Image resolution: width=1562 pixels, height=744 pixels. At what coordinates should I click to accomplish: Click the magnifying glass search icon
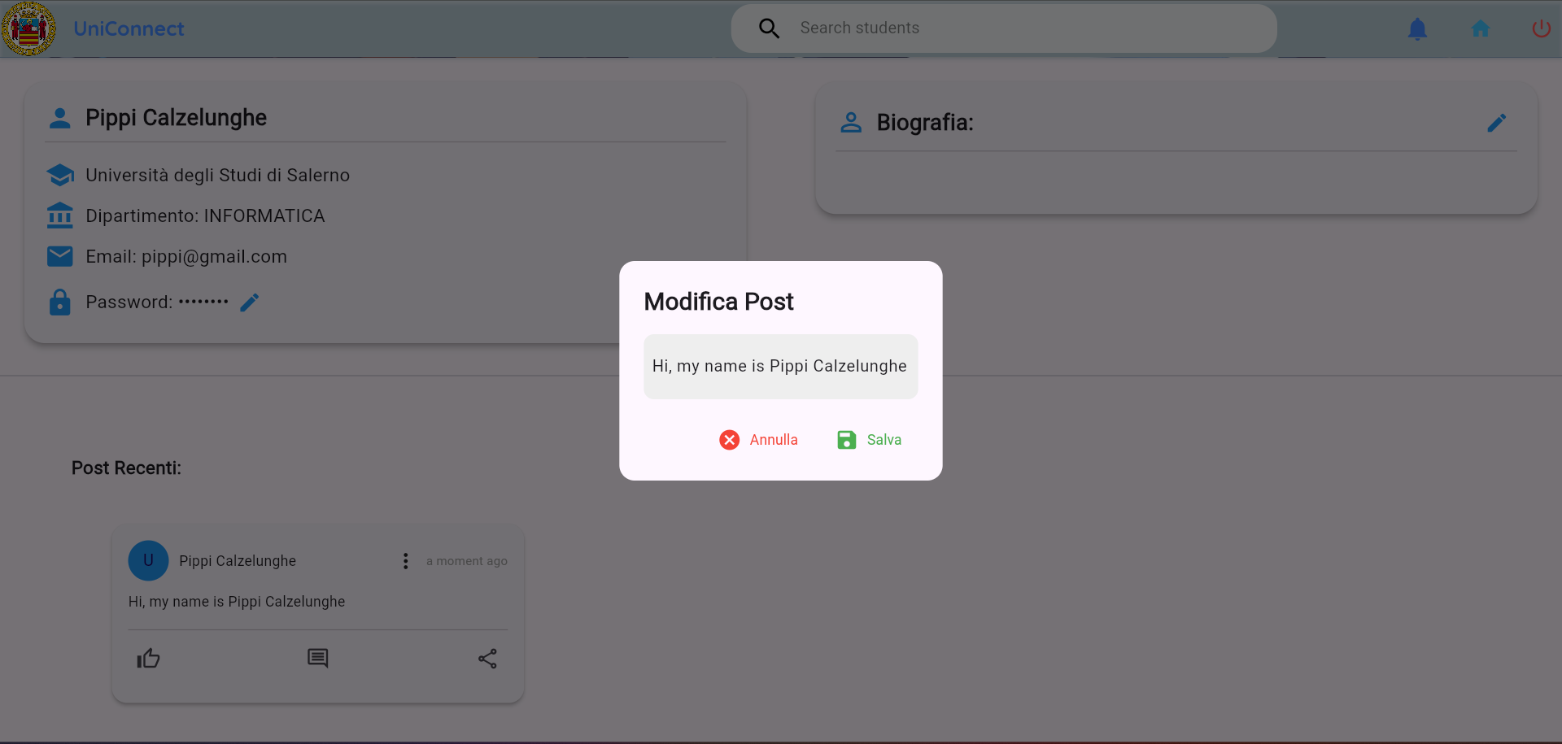point(769,29)
